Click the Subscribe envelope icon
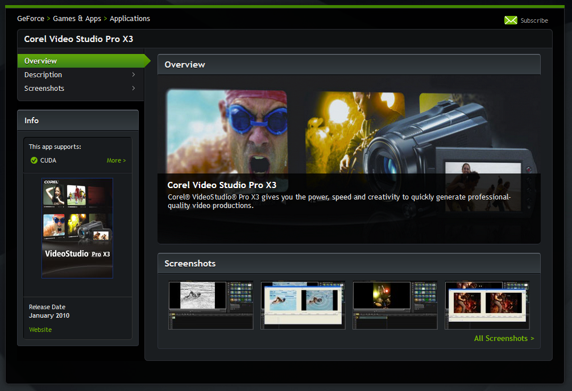Viewport: 572px width, 391px height. pyautogui.click(x=511, y=20)
